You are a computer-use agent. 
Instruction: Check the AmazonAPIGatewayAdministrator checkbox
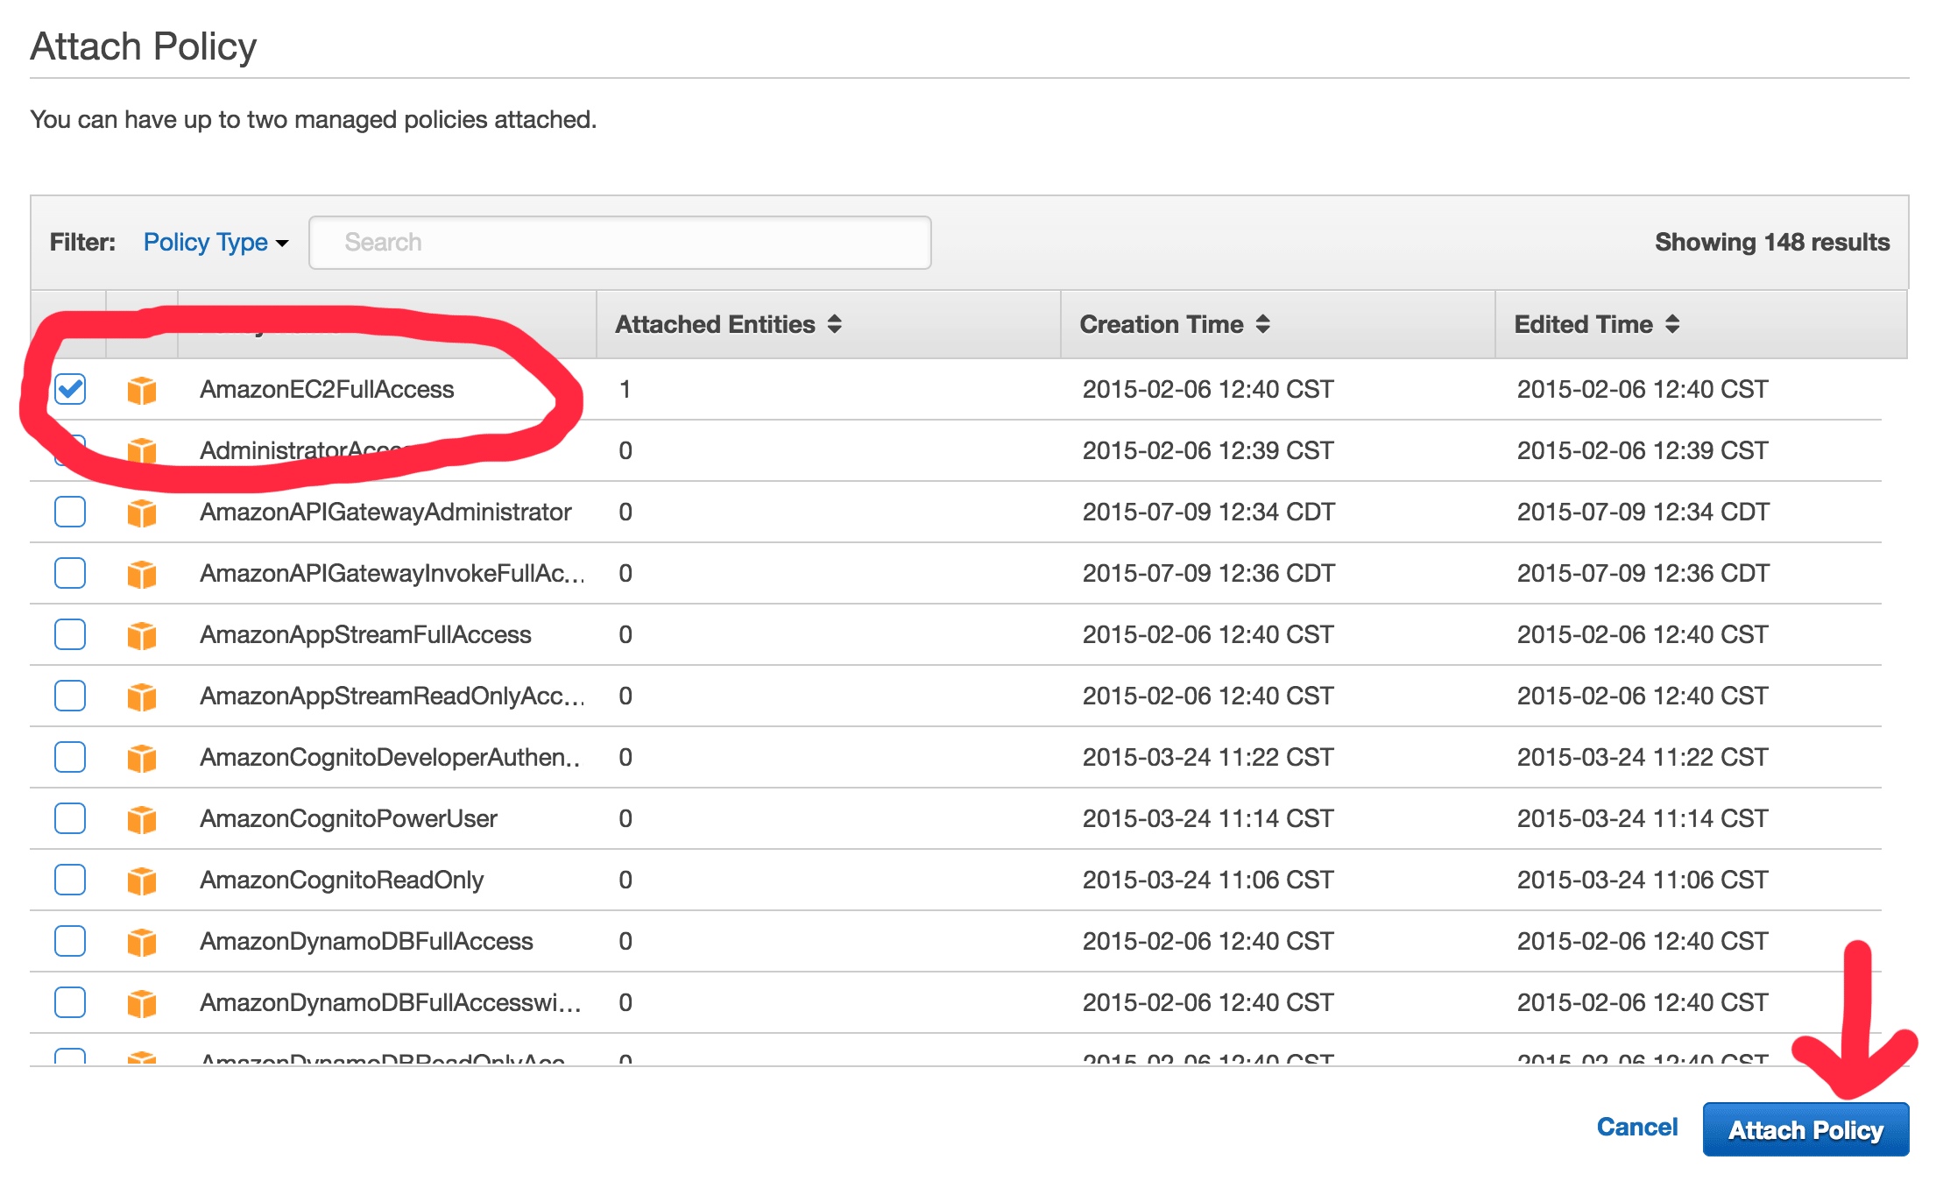coord(70,512)
